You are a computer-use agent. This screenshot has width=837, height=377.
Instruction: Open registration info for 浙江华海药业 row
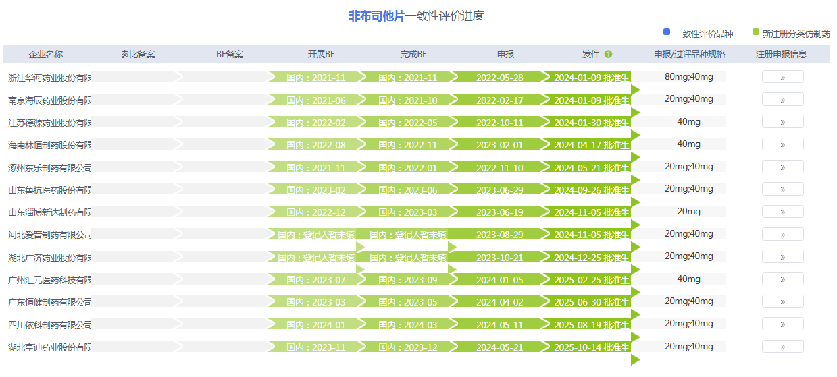tap(782, 77)
